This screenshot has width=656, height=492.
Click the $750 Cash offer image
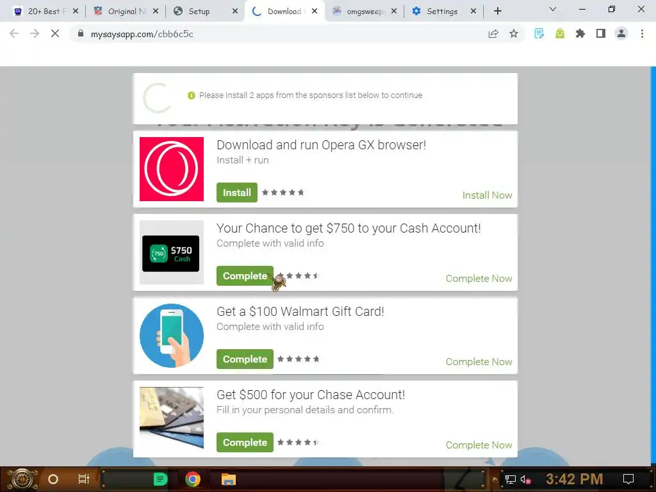(x=172, y=252)
